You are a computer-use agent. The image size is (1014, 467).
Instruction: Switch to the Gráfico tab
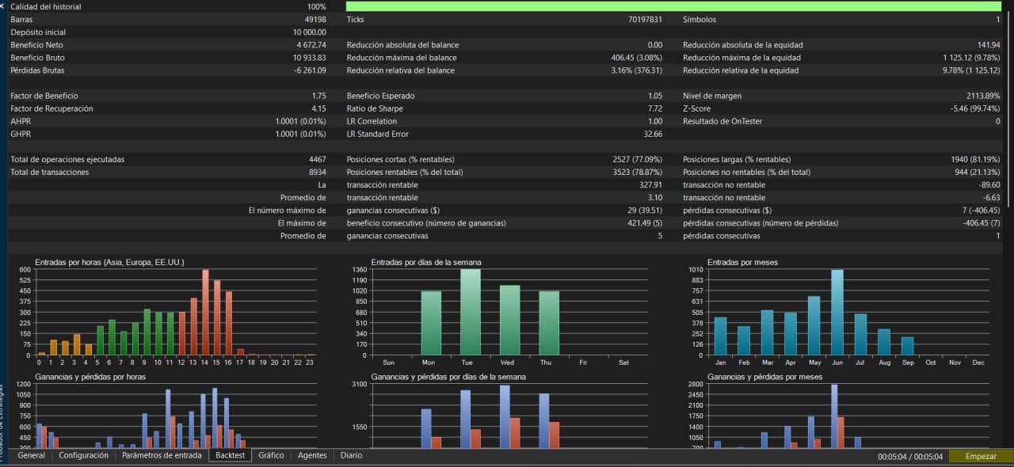coord(271,456)
